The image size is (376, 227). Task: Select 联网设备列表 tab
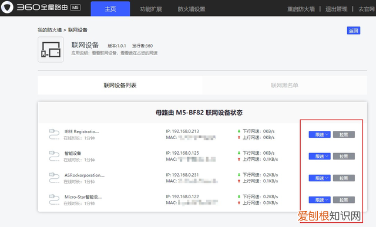(120, 85)
